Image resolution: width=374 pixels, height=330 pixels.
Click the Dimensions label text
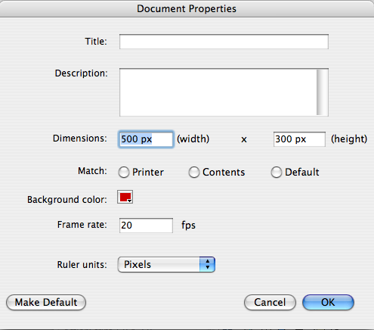pyautogui.click(x=80, y=139)
